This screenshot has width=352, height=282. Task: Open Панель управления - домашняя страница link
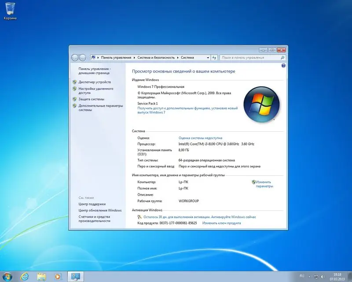(x=95, y=71)
